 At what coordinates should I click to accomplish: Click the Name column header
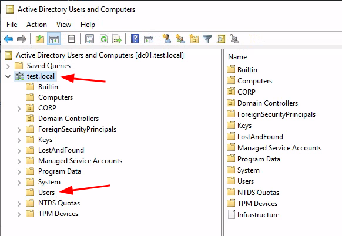(237, 57)
